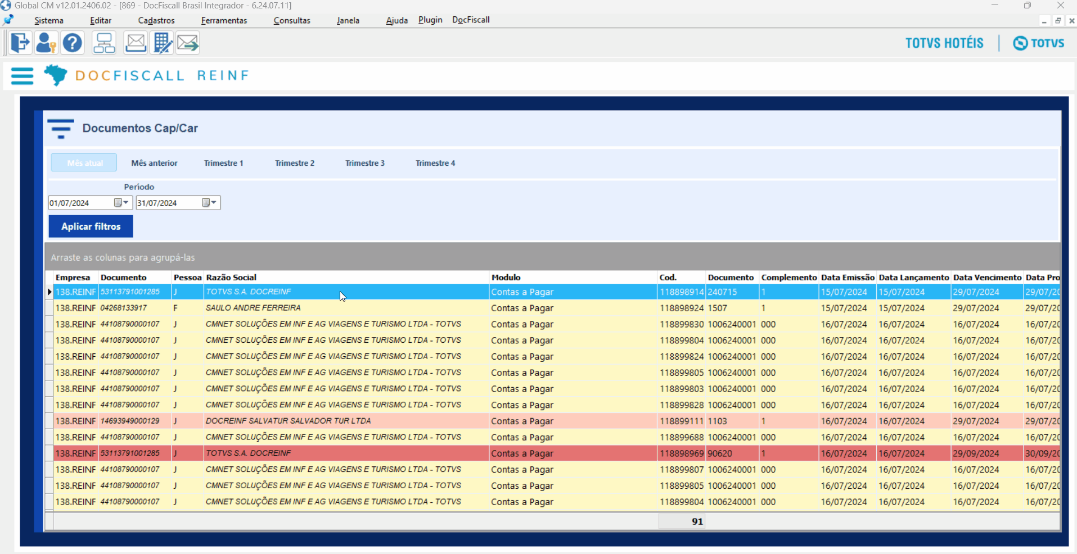Open the DocFiscall menu
Image resolution: width=1077 pixels, height=554 pixels.
471,20
